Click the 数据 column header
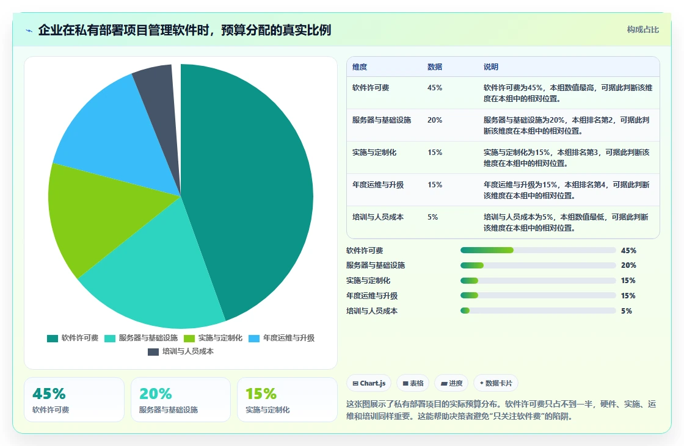The width and height of the screenshot is (684, 446). [435, 67]
